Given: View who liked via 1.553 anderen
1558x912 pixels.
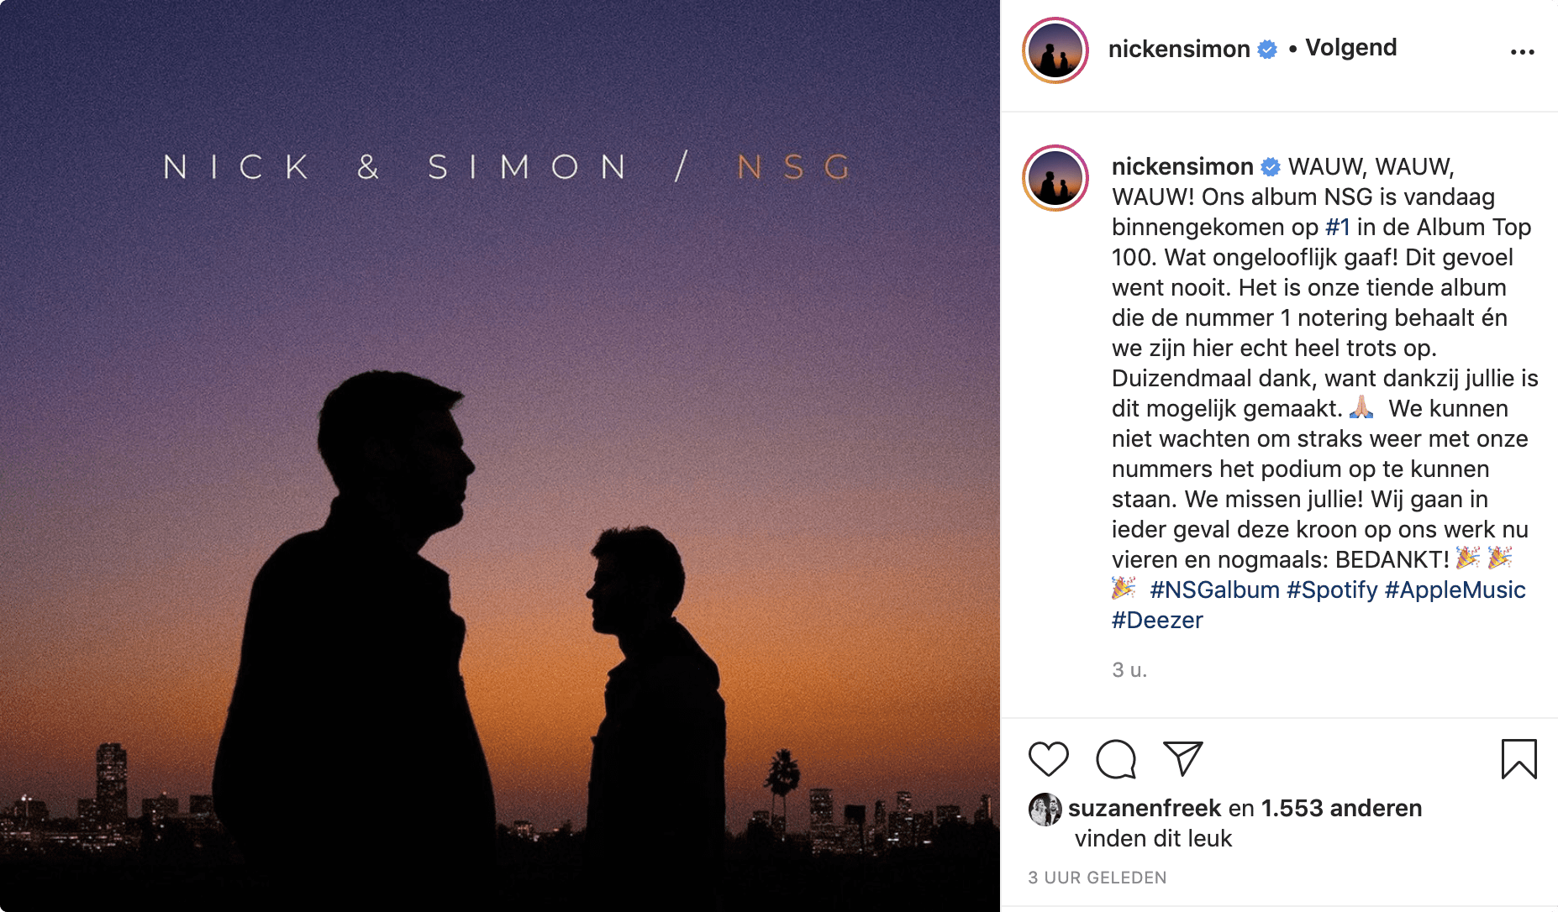Looking at the screenshot, I should pyautogui.click(x=1341, y=807).
